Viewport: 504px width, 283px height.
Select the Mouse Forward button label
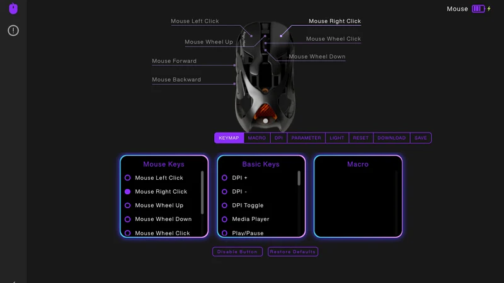(175, 61)
